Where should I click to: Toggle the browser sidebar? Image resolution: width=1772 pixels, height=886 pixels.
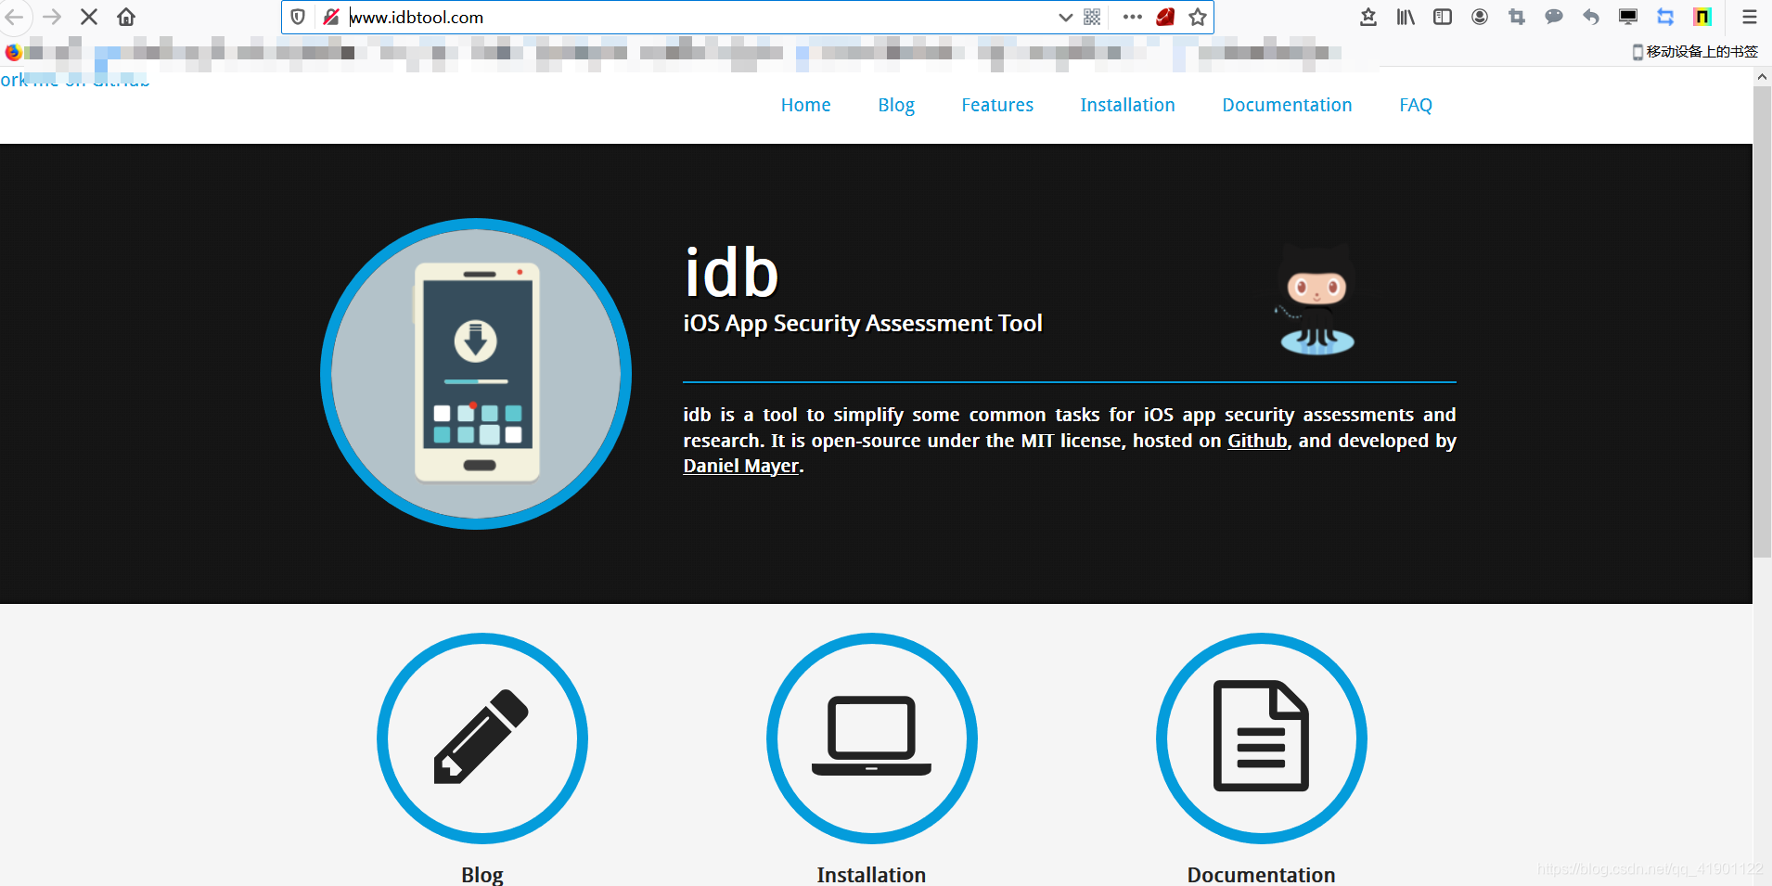click(x=1443, y=17)
